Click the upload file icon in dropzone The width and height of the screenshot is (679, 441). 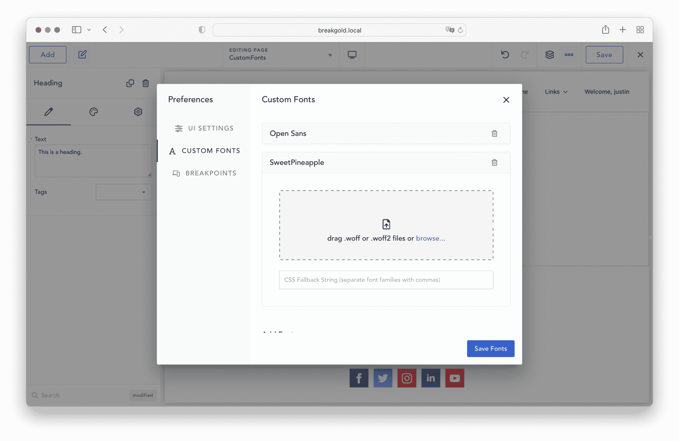coord(386,224)
